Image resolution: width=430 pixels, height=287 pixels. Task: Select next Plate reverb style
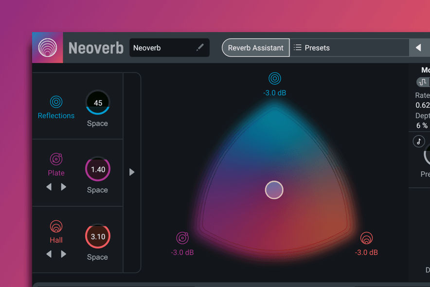(63, 187)
